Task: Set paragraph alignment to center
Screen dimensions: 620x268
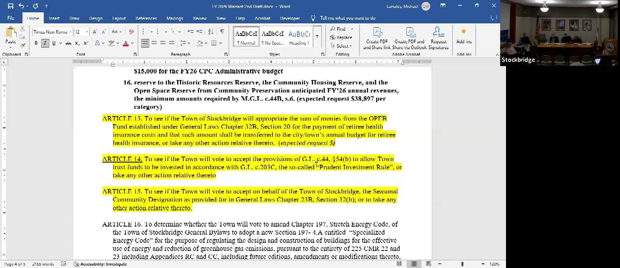Action: click(154, 43)
